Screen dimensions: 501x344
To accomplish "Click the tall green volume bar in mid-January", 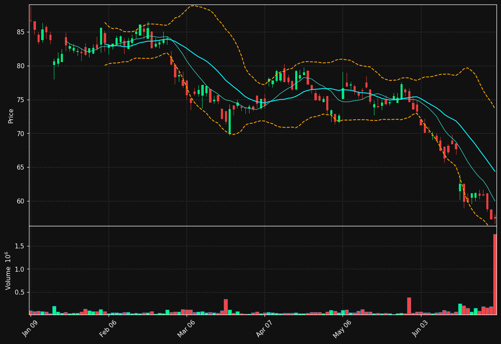I will (x=54, y=310).
